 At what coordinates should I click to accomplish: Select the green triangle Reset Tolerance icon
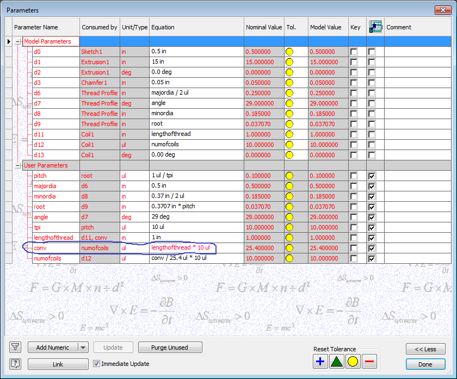(x=336, y=361)
